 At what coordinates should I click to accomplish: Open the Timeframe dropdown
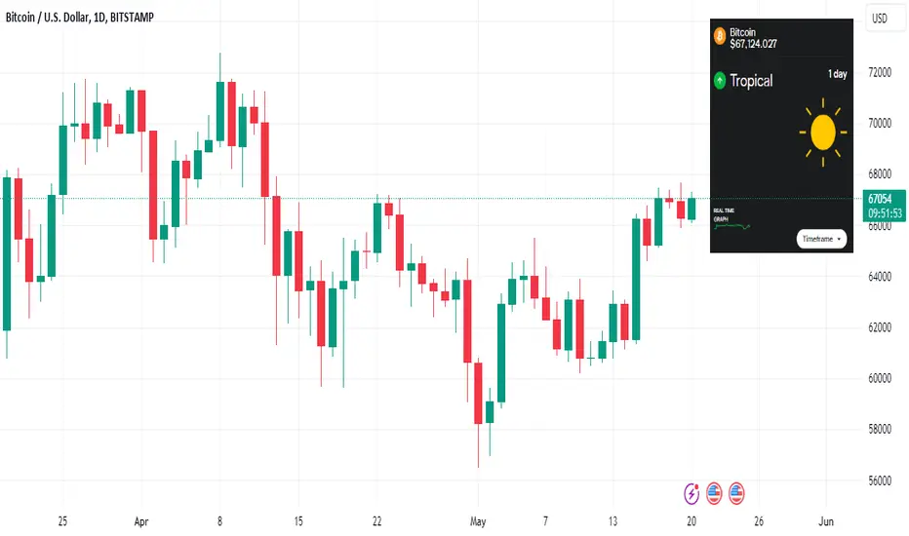(x=821, y=239)
